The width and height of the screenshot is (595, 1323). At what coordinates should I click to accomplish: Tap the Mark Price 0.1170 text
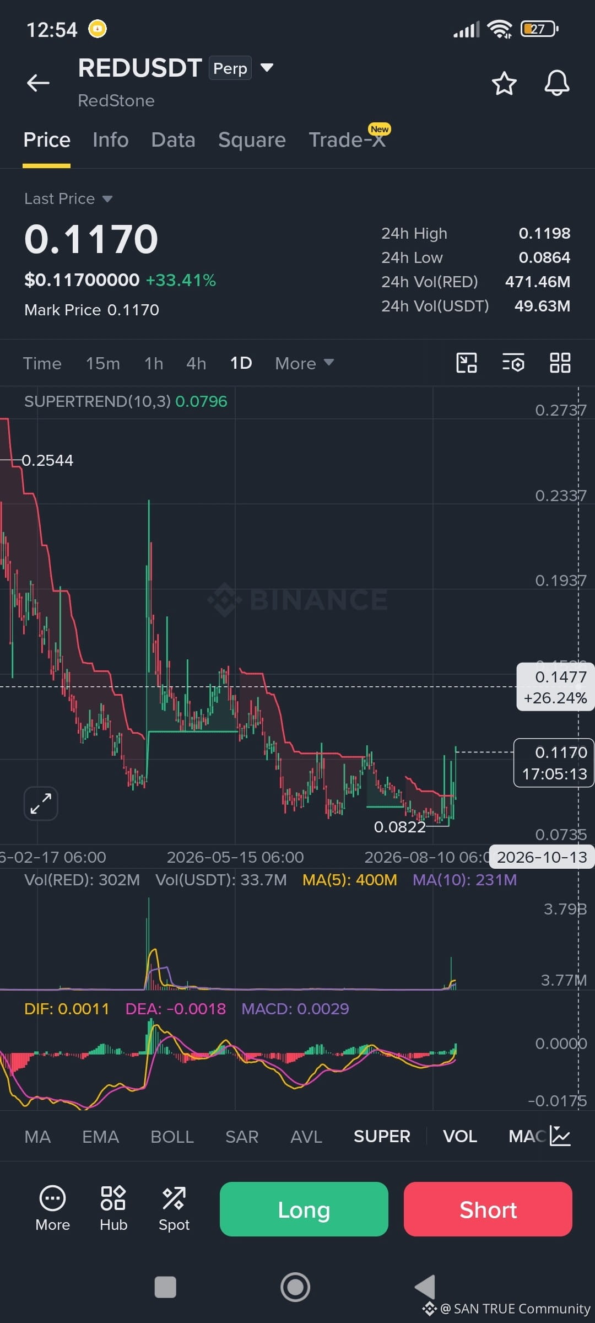pyautogui.click(x=91, y=310)
